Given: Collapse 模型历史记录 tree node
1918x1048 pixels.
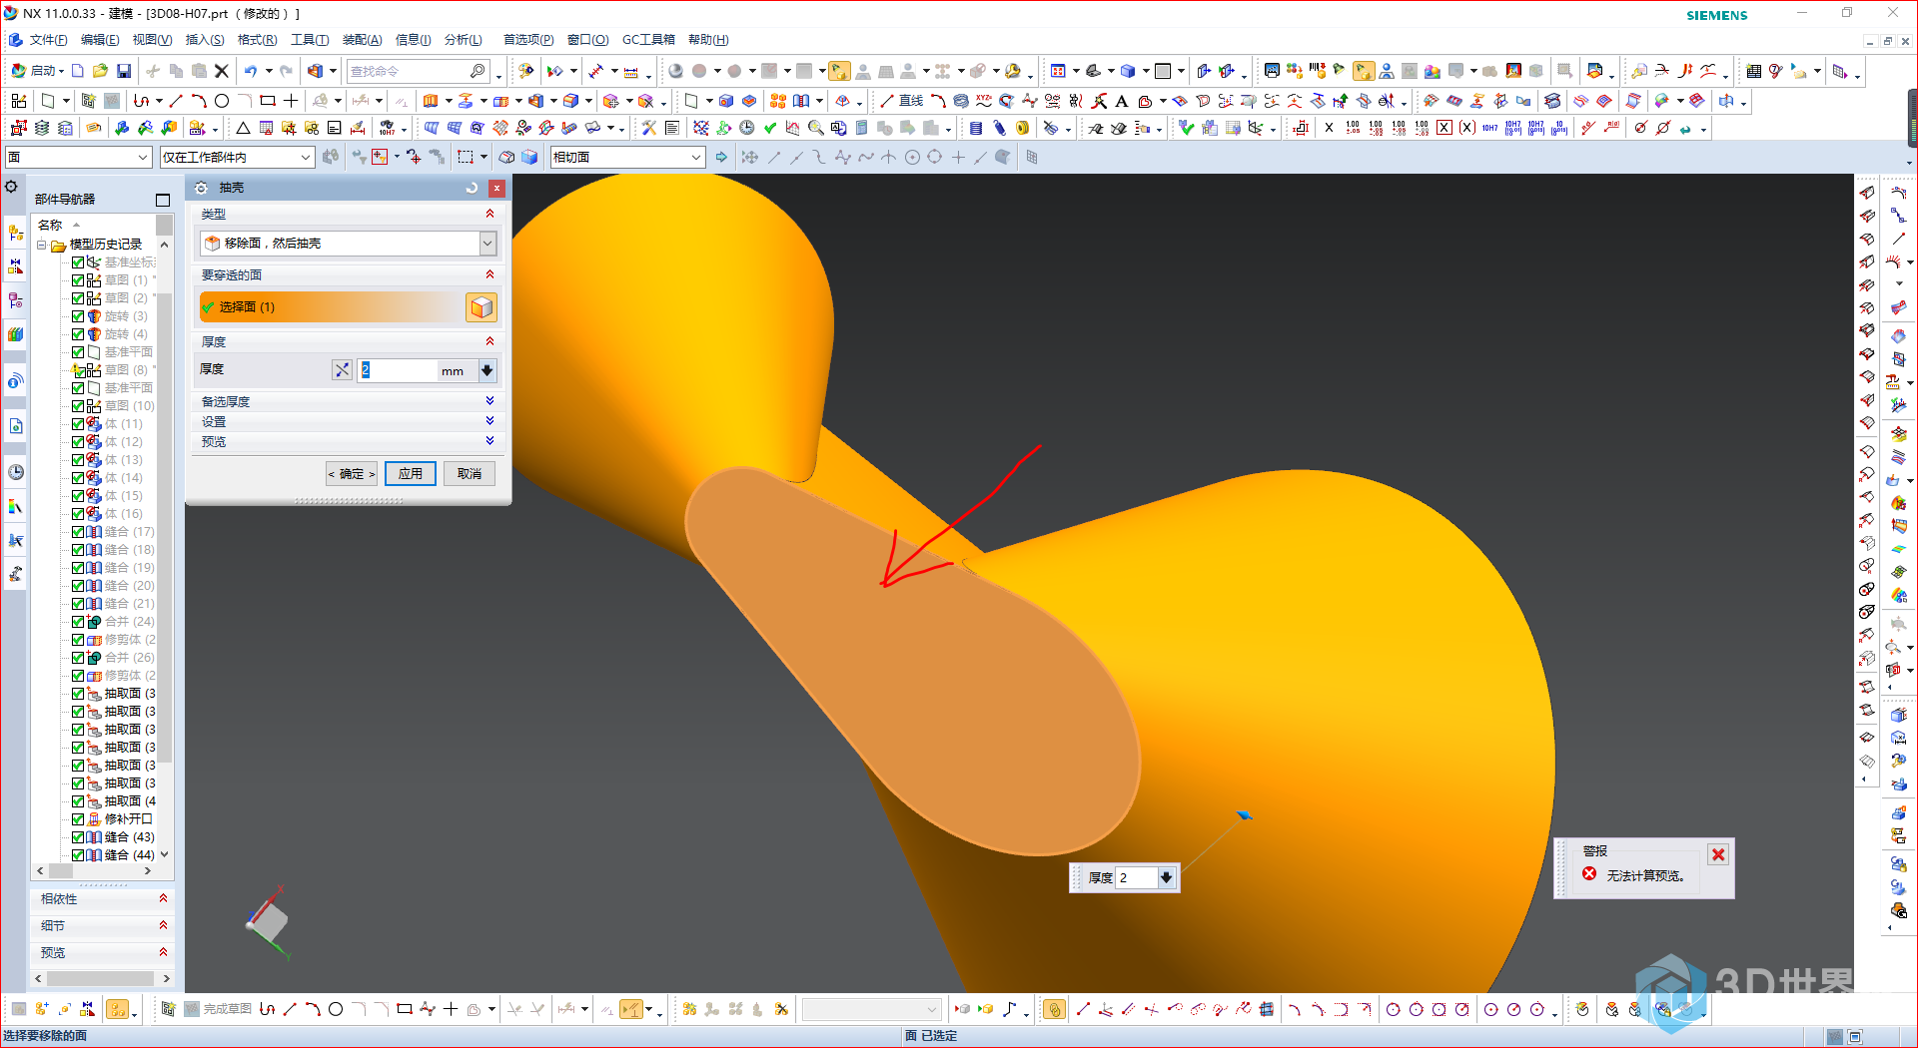Looking at the screenshot, I should pyautogui.click(x=42, y=245).
